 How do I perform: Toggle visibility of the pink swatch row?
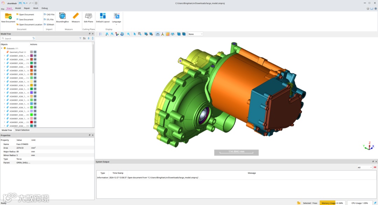click(35, 118)
